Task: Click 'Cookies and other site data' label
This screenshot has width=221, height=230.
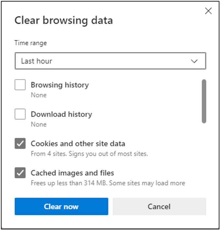Action: tap(78, 144)
